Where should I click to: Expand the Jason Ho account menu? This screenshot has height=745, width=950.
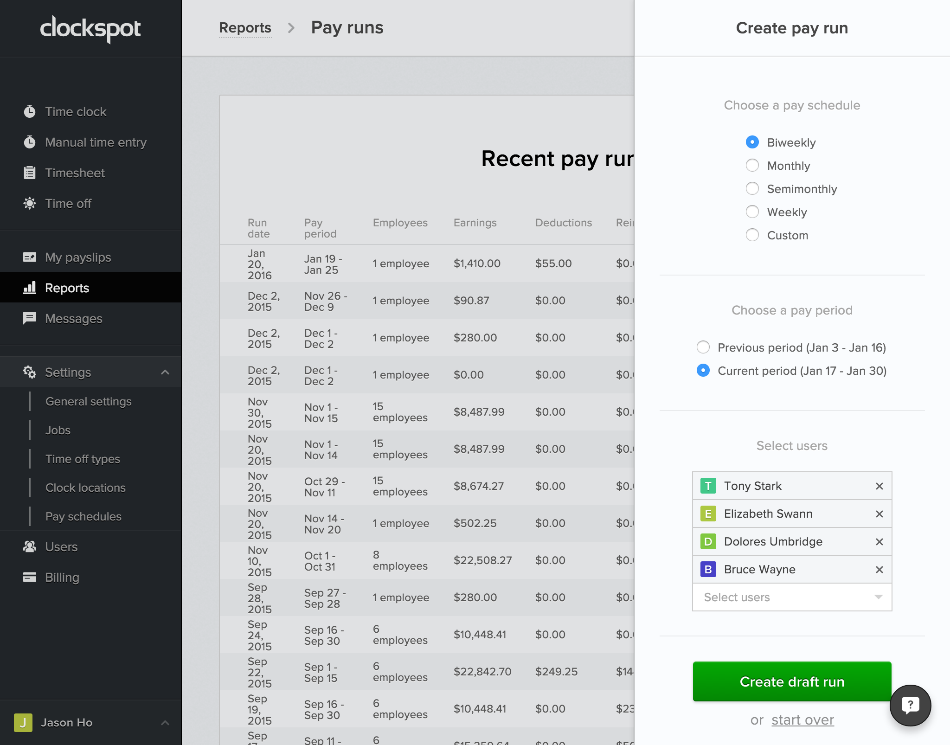click(165, 722)
